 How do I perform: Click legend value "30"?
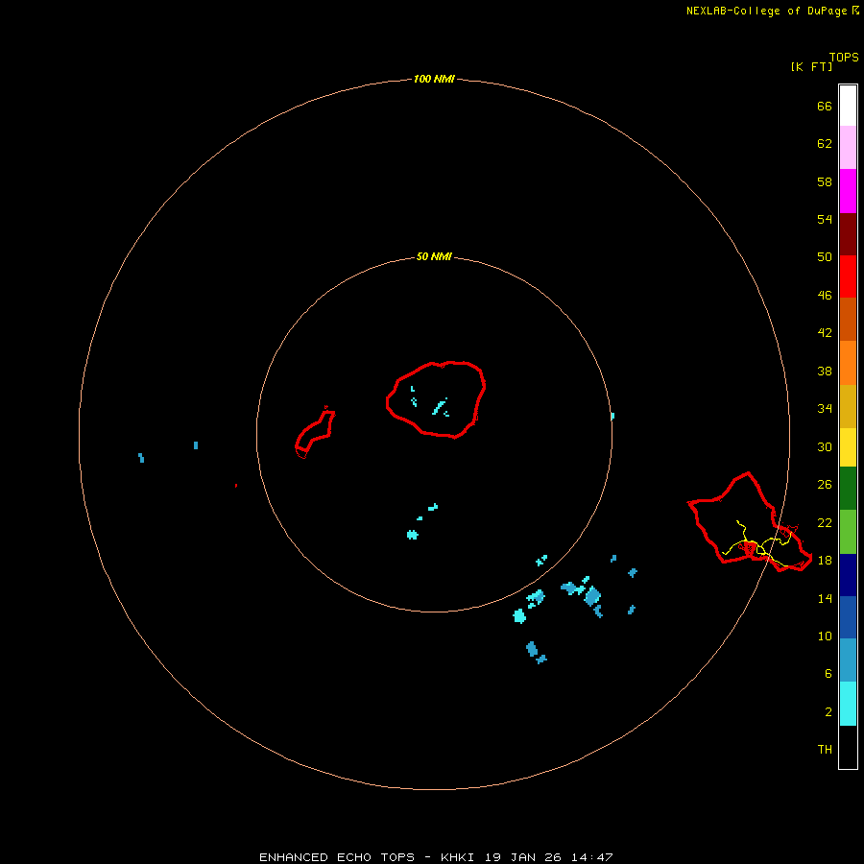click(825, 446)
